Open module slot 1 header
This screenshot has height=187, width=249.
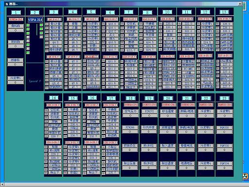tap(16, 12)
